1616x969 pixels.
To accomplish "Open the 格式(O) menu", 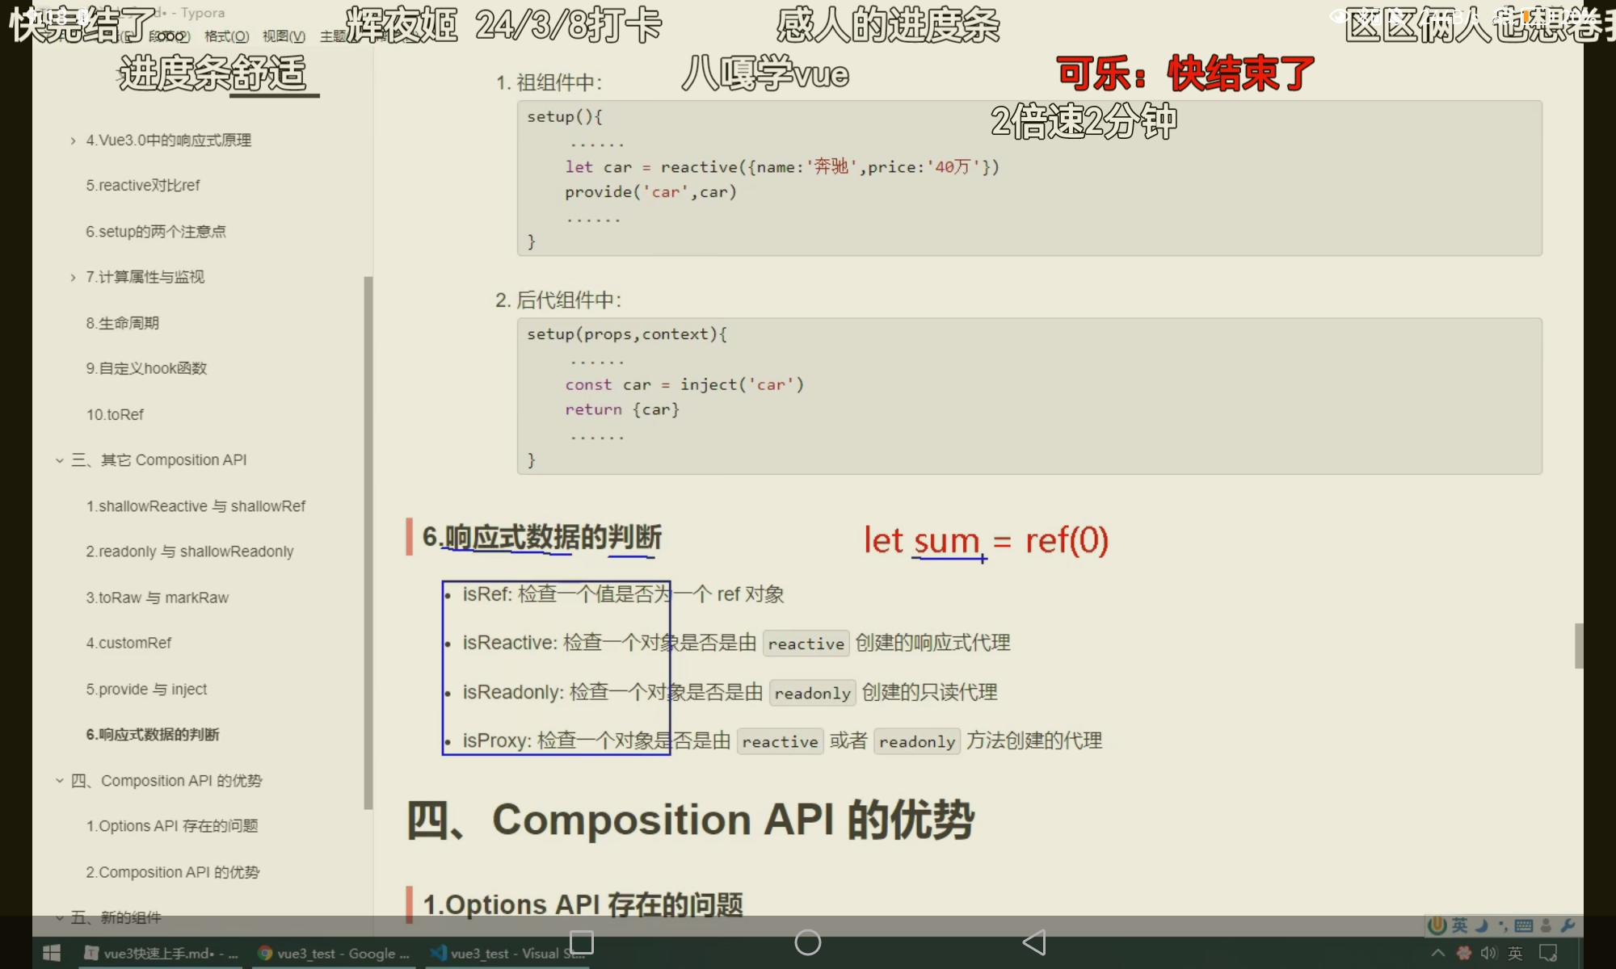I will click(226, 36).
